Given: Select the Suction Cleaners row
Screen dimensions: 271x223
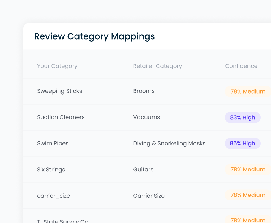Looking at the screenshot, I should 61,117.
